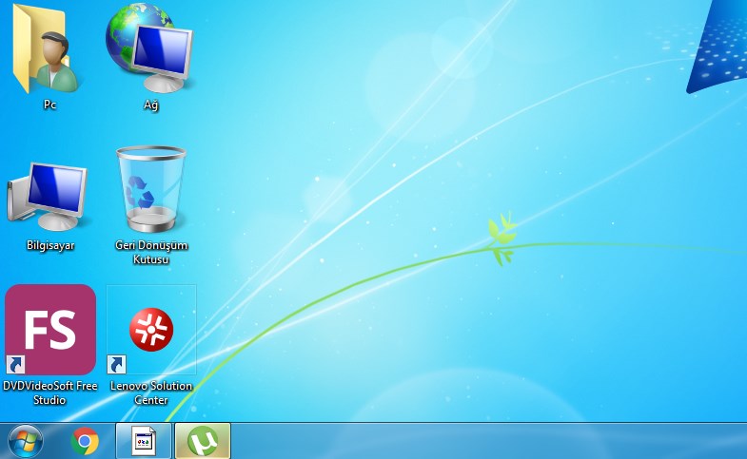
Task: Activate the generic window taskbar button
Action: [144, 441]
